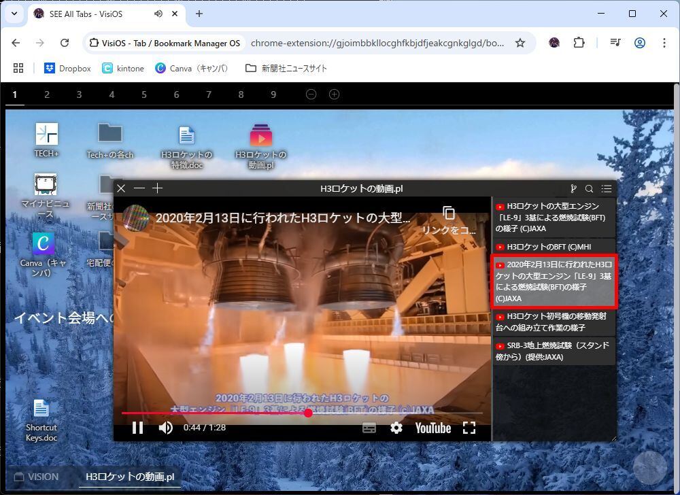Viewport: 680px width, 495px height.
Task: Open the Canva（キャンバ） bookmark
Action: [x=192, y=68]
